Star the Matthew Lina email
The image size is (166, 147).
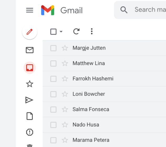pos(65,63)
